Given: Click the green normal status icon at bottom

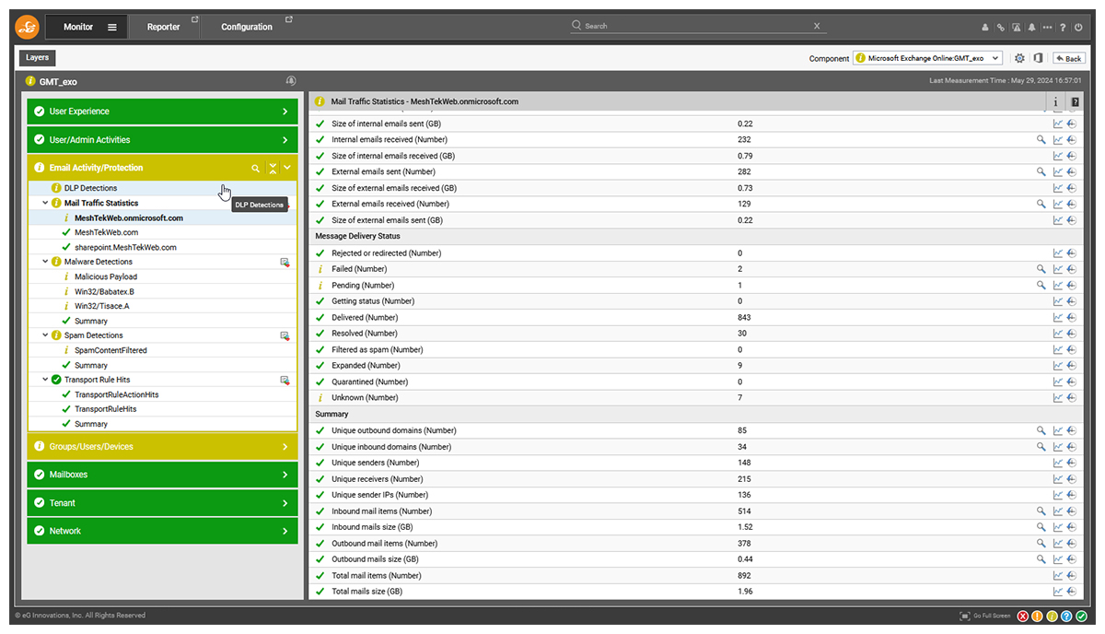Looking at the screenshot, I should (1081, 616).
